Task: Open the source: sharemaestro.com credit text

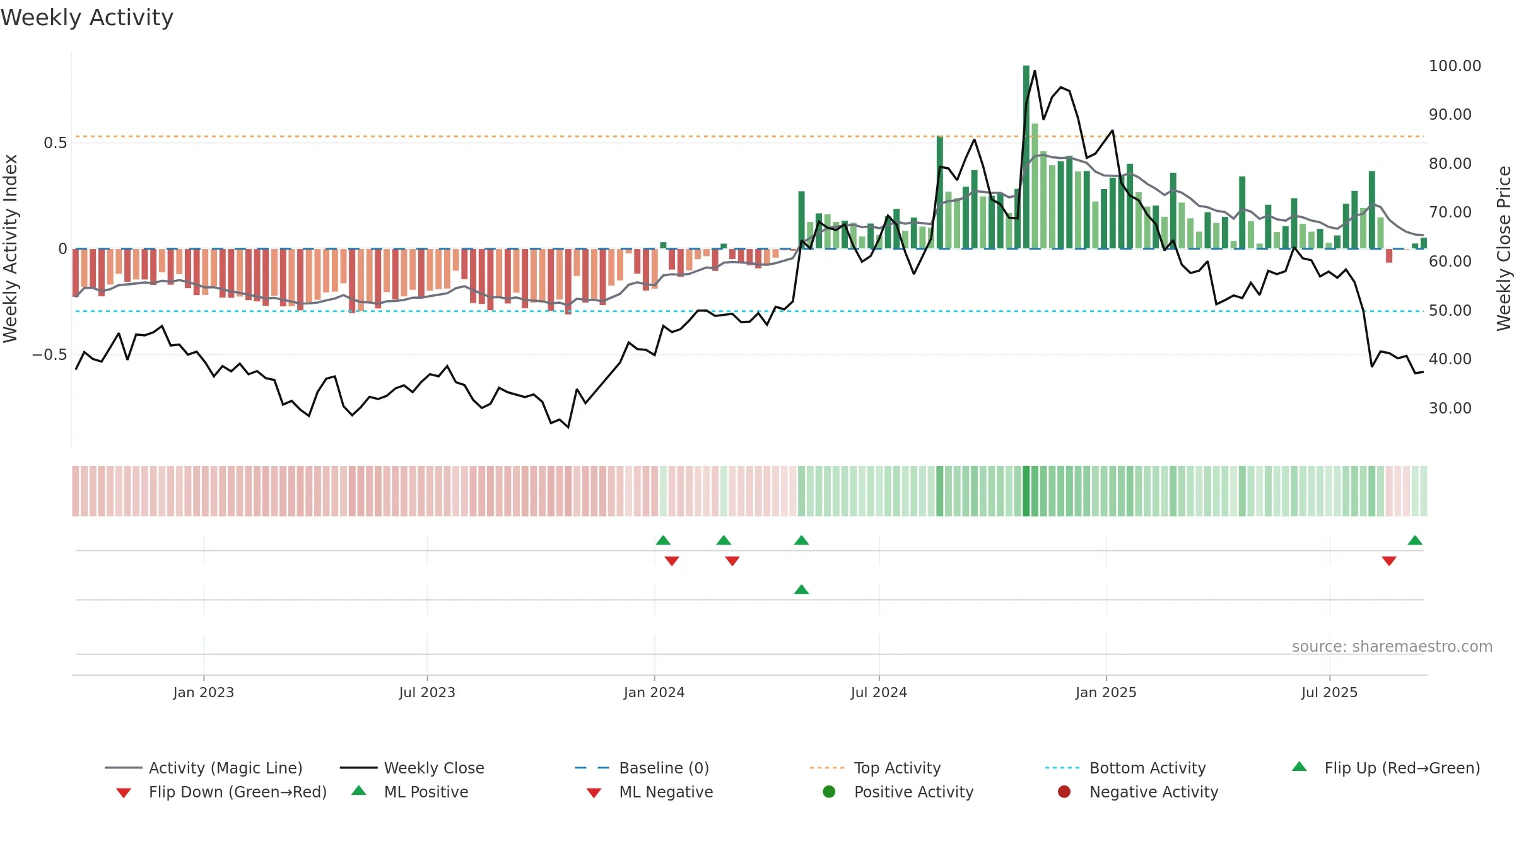Action: tap(1392, 646)
